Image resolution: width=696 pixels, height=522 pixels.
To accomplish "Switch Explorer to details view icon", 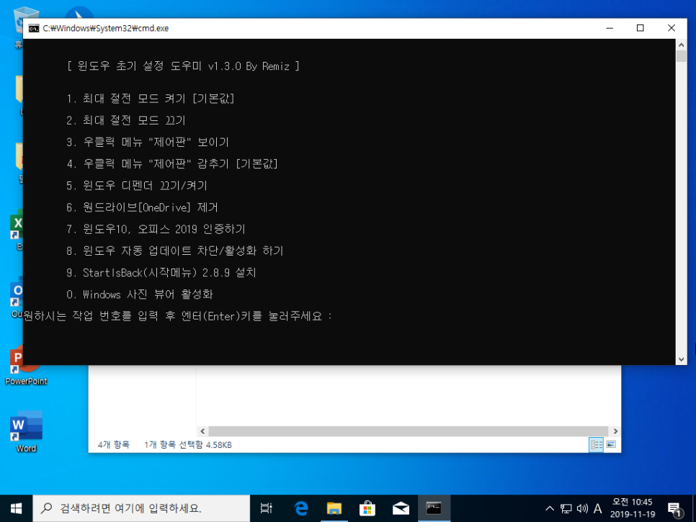I will 596,444.
